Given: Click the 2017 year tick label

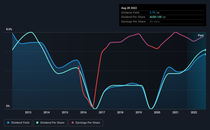Looking at the screenshot, I should (x=102, y=112).
